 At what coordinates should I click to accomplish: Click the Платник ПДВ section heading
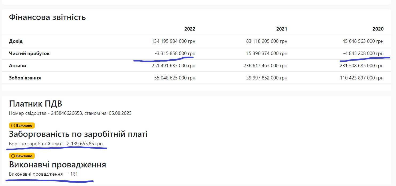point(35,104)
